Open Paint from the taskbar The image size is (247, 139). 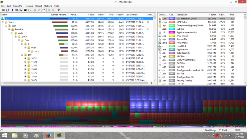[37, 135]
